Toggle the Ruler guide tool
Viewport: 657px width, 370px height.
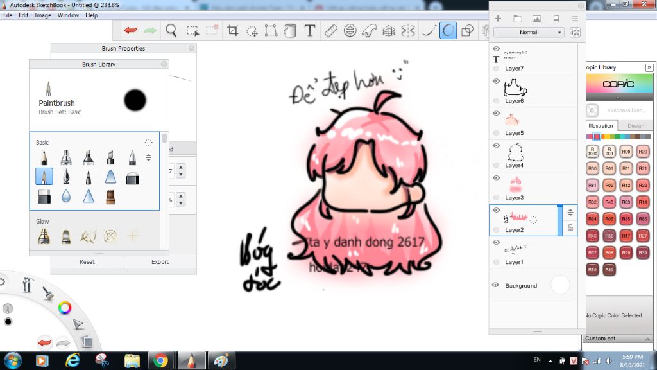coord(330,31)
